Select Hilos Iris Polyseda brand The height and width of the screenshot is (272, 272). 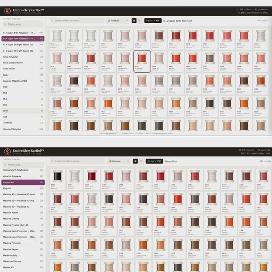pyautogui.click(x=23, y=176)
